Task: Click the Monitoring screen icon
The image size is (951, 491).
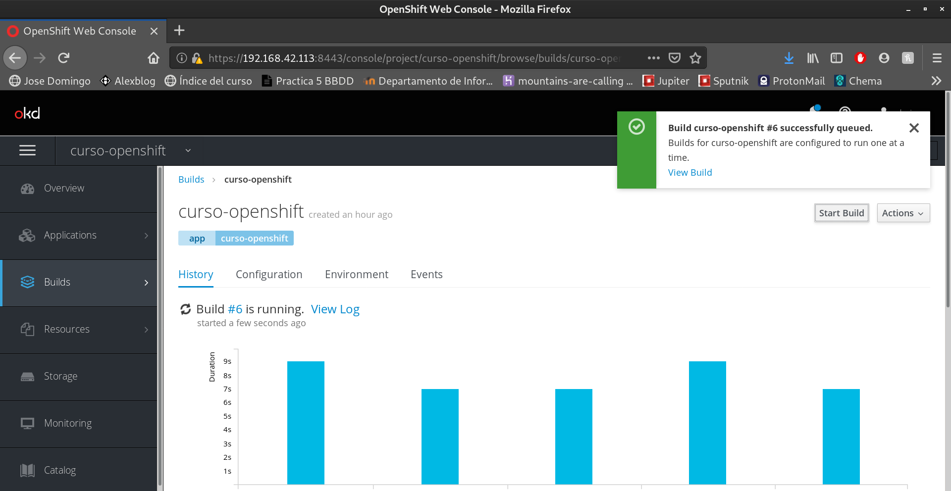Action: coord(27,423)
